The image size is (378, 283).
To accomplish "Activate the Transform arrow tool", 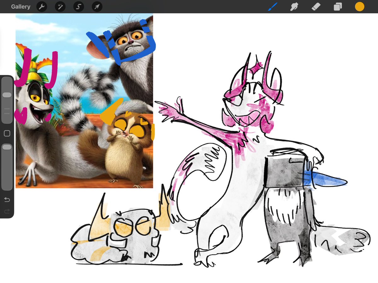I will pos(97,7).
